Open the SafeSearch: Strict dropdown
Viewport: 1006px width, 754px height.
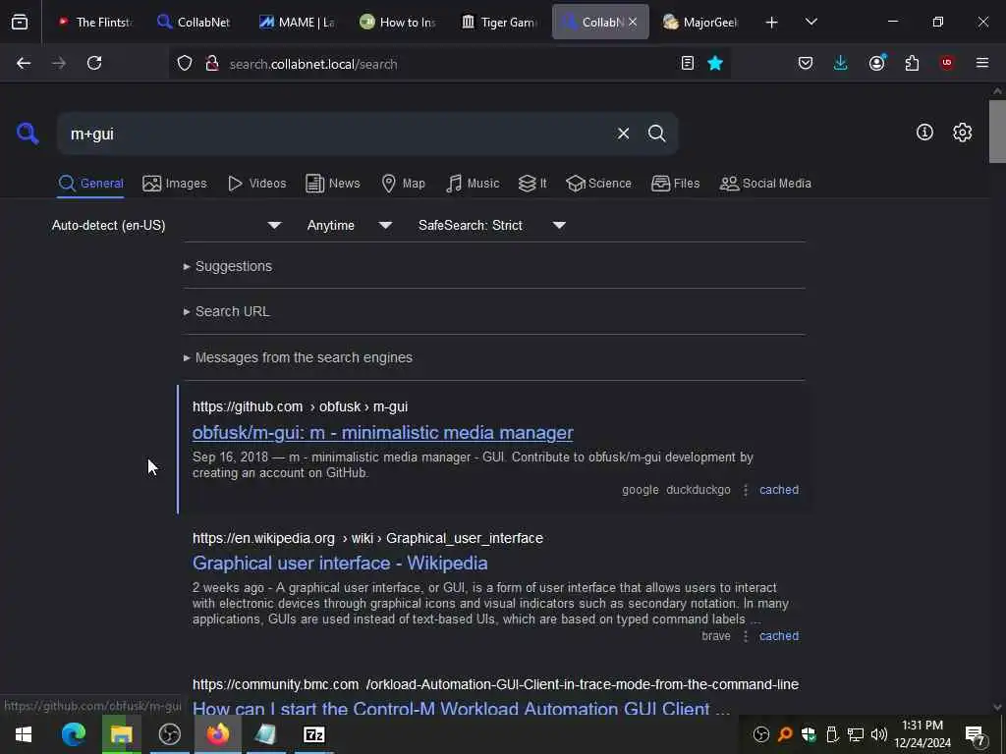pyautogui.click(x=492, y=225)
